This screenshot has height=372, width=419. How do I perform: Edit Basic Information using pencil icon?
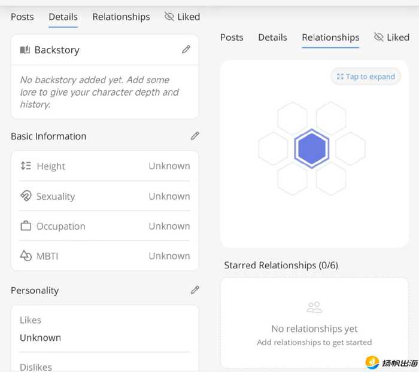(195, 136)
